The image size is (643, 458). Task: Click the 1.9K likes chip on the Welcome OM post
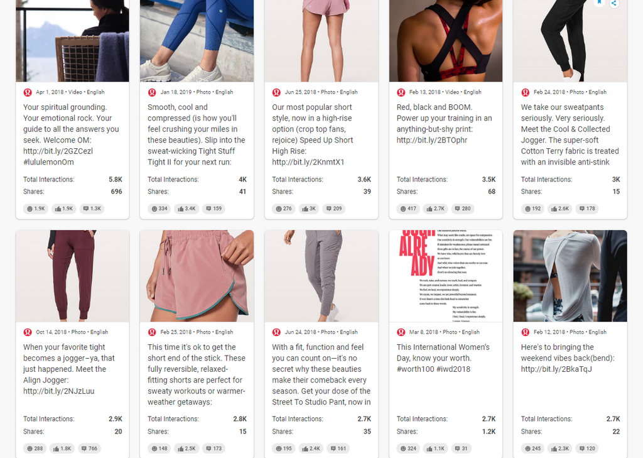63,209
